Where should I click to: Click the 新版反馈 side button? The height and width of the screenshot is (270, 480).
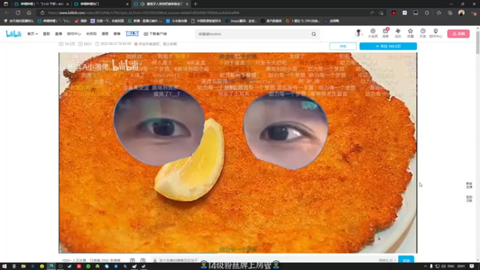point(469,185)
